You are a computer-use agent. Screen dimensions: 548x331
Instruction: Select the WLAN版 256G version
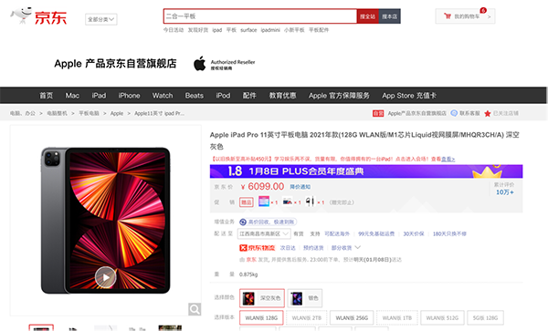[352, 317]
